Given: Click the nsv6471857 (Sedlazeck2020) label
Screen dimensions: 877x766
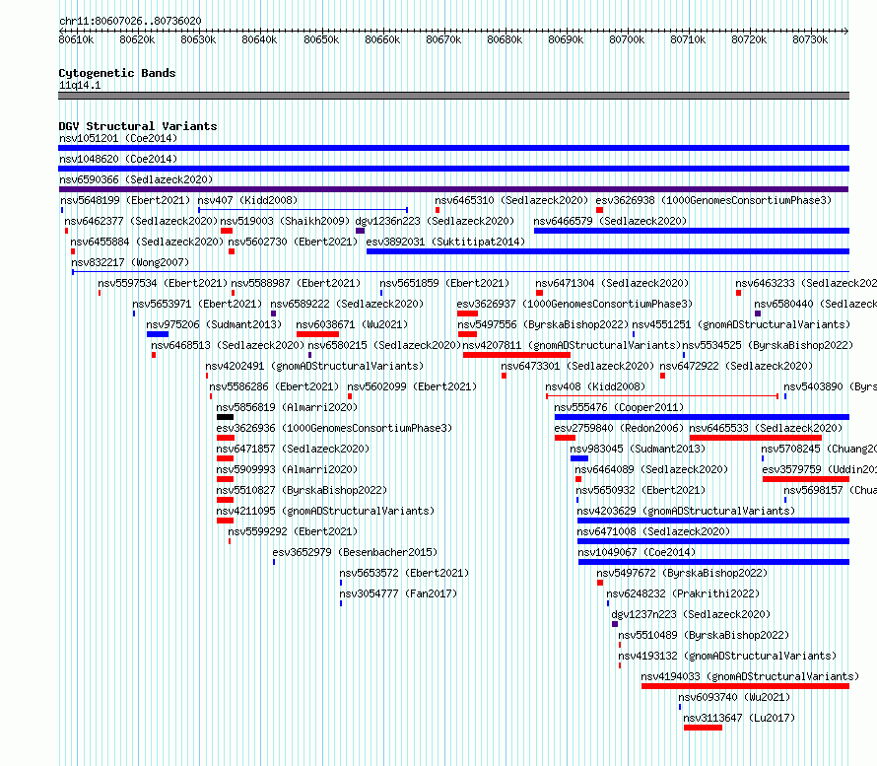Looking at the screenshot, I should pyautogui.click(x=293, y=449).
